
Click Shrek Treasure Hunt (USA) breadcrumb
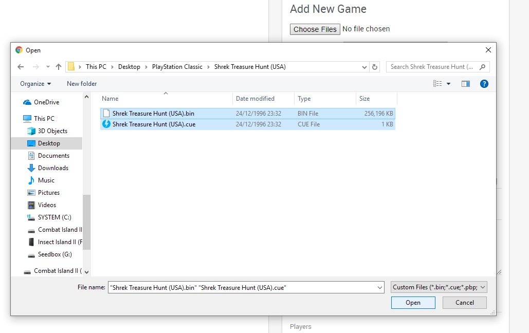[x=250, y=67]
